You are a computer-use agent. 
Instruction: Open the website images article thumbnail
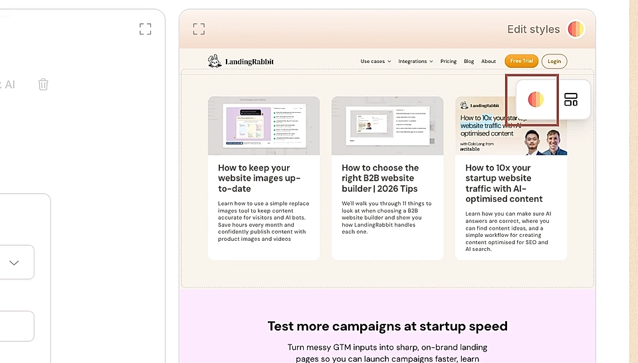(264, 125)
